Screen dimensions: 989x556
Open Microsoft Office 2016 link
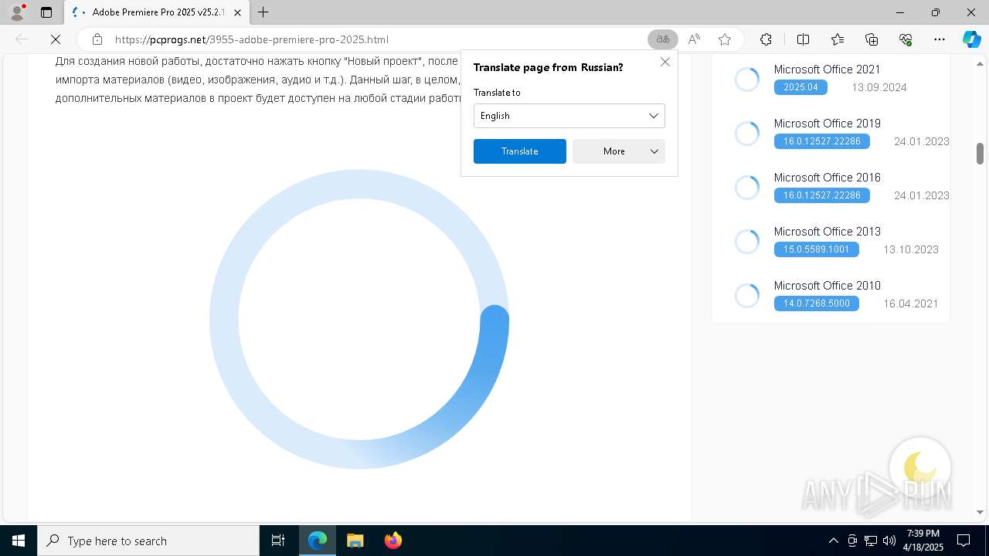[x=827, y=178]
